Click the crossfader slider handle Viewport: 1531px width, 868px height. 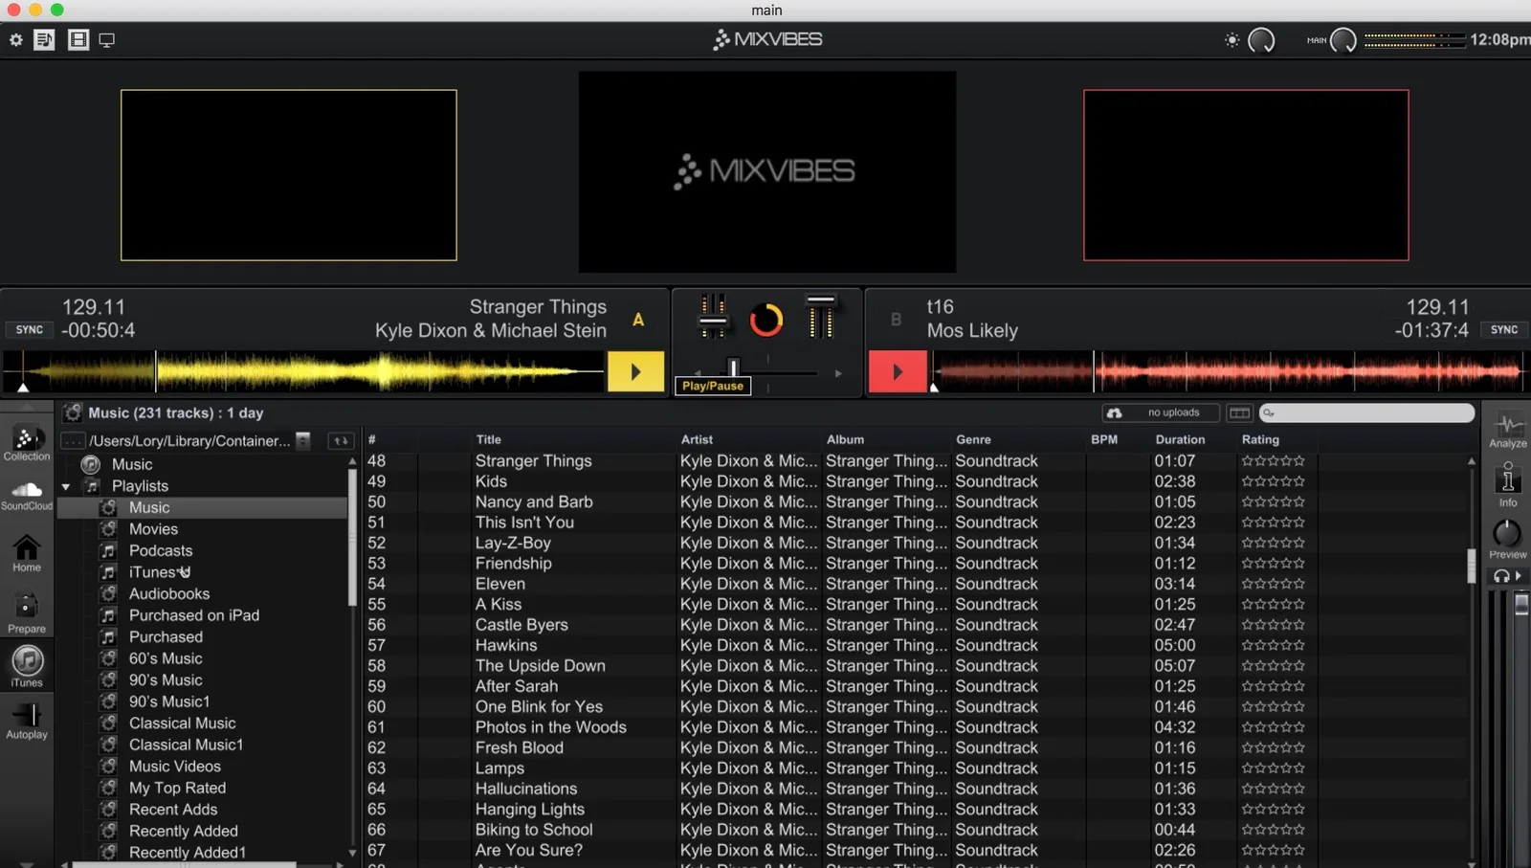[x=734, y=367]
